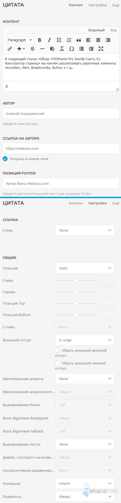Click the Block Alignment Fallback dropdown
This screenshot has width=121, height=503.
pyautogui.click(x=85, y=431)
